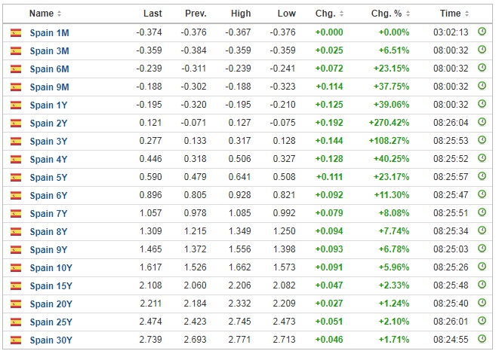Click the clock icon in Spain 9Y row
Screen dimensions: 502x354
click(x=482, y=249)
